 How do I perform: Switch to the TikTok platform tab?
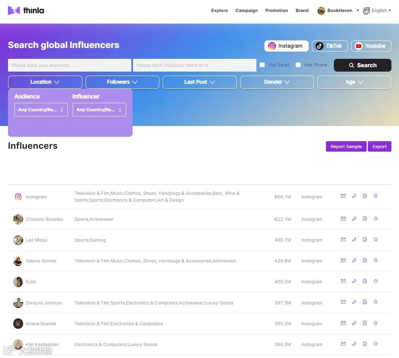(330, 46)
